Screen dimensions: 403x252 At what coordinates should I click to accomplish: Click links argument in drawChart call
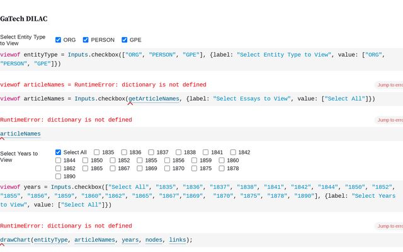click(x=178, y=240)
